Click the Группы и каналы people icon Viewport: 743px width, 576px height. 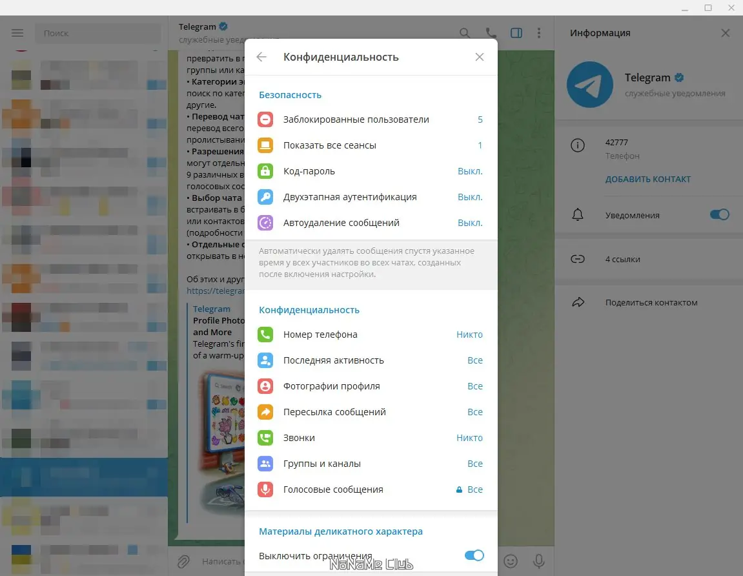265,464
